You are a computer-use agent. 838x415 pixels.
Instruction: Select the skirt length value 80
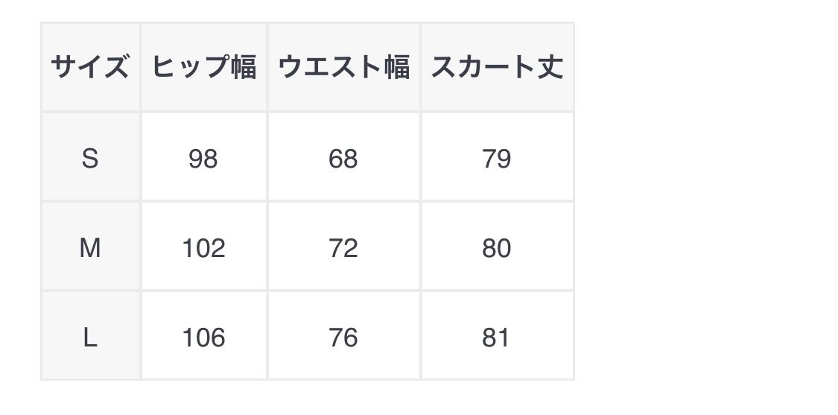tap(497, 247)
